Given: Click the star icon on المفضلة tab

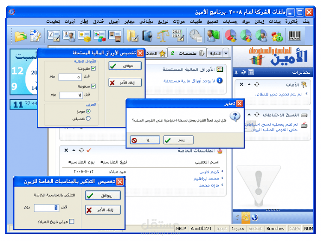Looking at the screenshot, I should [162, 54].
